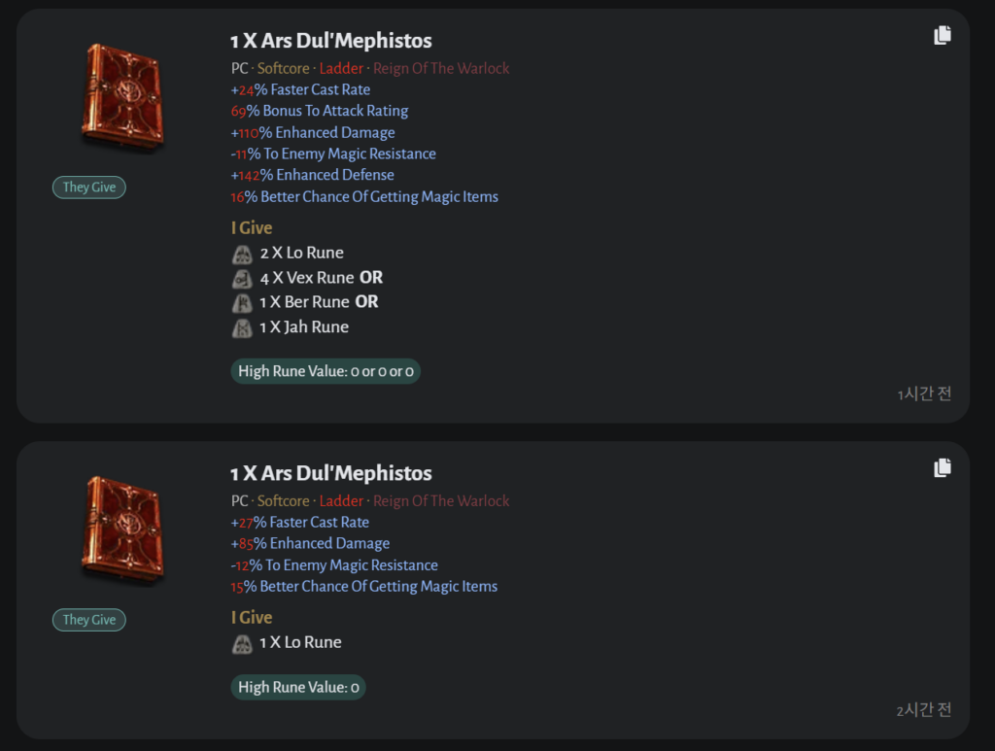Screen dimensions: 995x751
Task: Click the 1 X Jah Rune icon
Action: [x=242, y=328]
